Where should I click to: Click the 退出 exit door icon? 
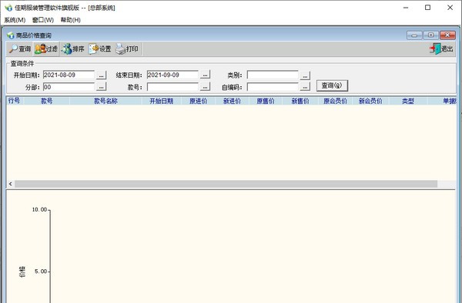click(435, 48)
